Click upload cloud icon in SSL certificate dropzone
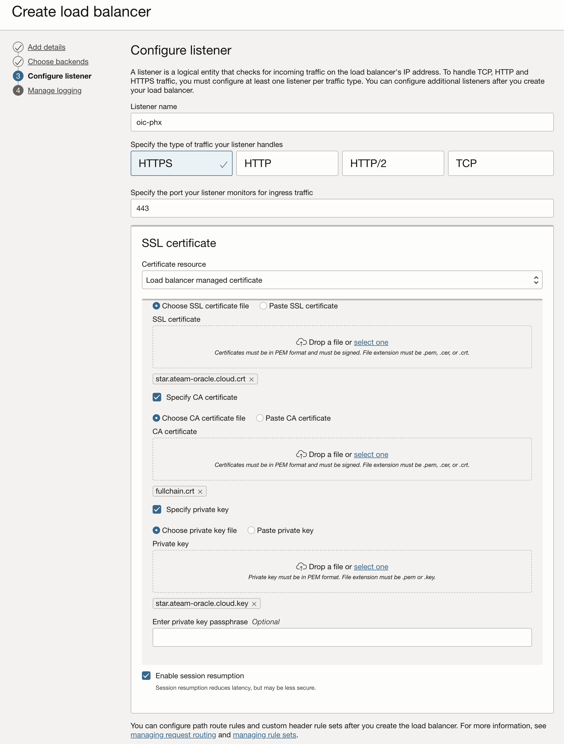Image resolution: width=564 pixels, height=744 pixels. 301,342
